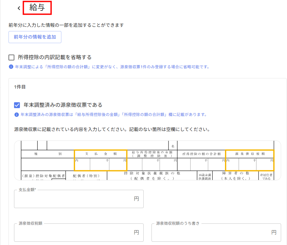The height and width of the screenshot is (245, 287).
Task: Click the 所得控除の内訳記載を省略する label text
Action: [55, 57]
